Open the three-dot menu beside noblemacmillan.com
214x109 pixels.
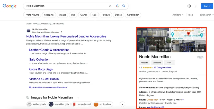[61, 32]
